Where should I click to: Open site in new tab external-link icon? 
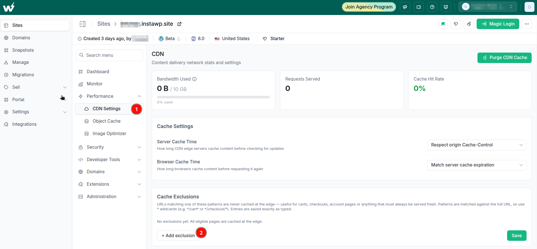click(x=179, y=24)
